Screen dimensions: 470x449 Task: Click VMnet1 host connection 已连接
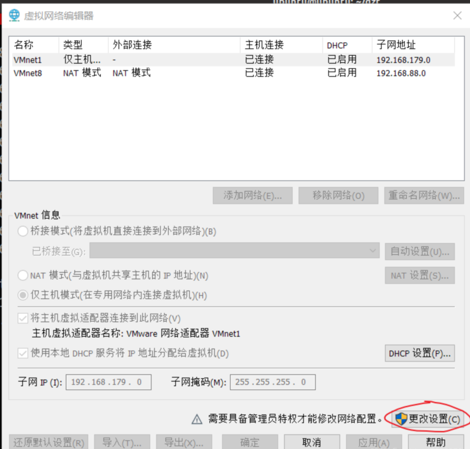259,60
